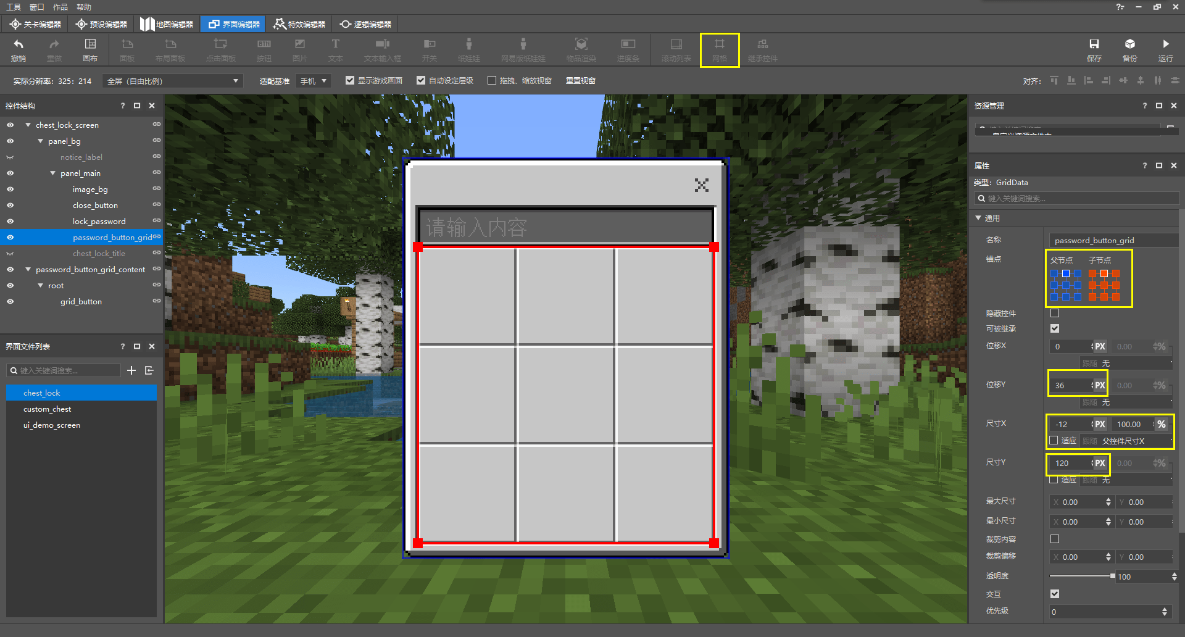Collapse the password_button_grid_content node
Screen dimensions: 1185x637
point(28,270)
